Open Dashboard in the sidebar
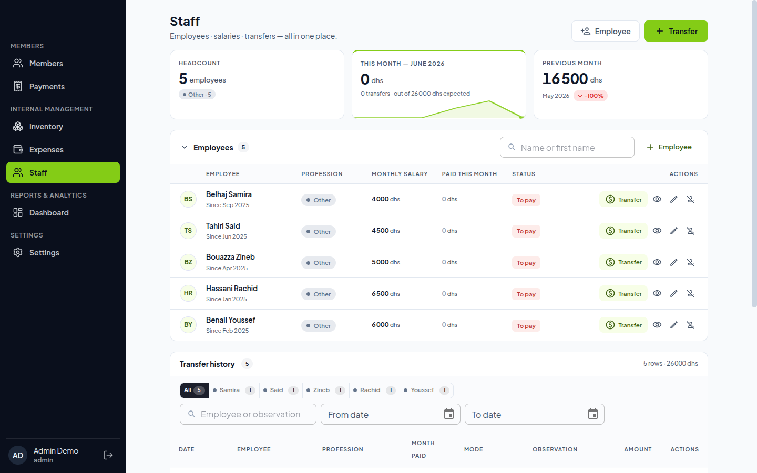This screenshot has width=757, height=473. (x=63, y=212)
